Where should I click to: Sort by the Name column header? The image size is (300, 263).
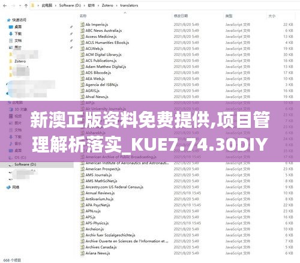point(83,16)
